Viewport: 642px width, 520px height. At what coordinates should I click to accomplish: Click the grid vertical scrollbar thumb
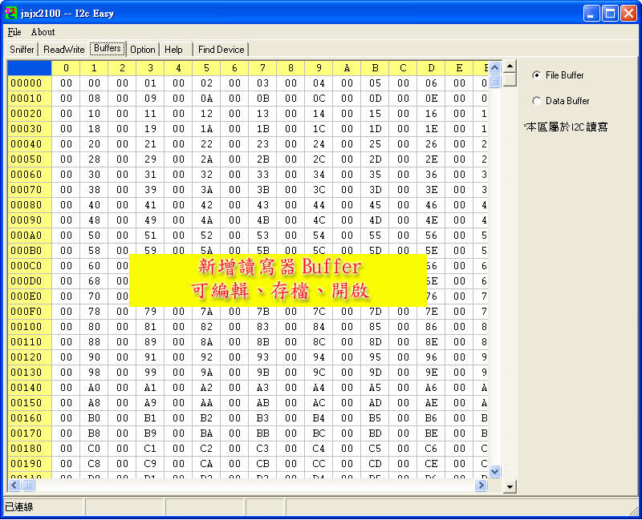494,81
